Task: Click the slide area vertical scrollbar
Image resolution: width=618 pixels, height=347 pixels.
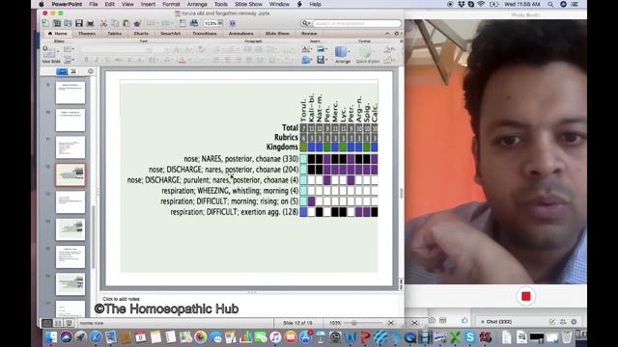Action: pos(402,193)
